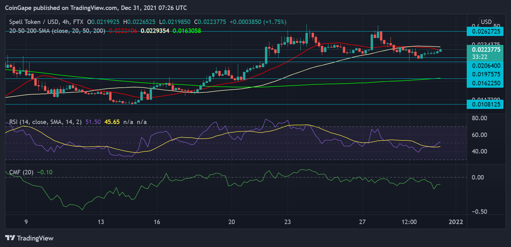The height and width of the screenshot is (247, 511).
Task: Open the USD currency selector
Action: pyautogui.click(x=486, y=22)
